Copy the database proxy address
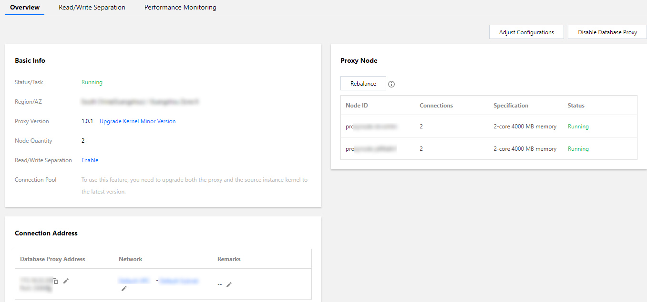647x302 pixels. tap(55, 281)
